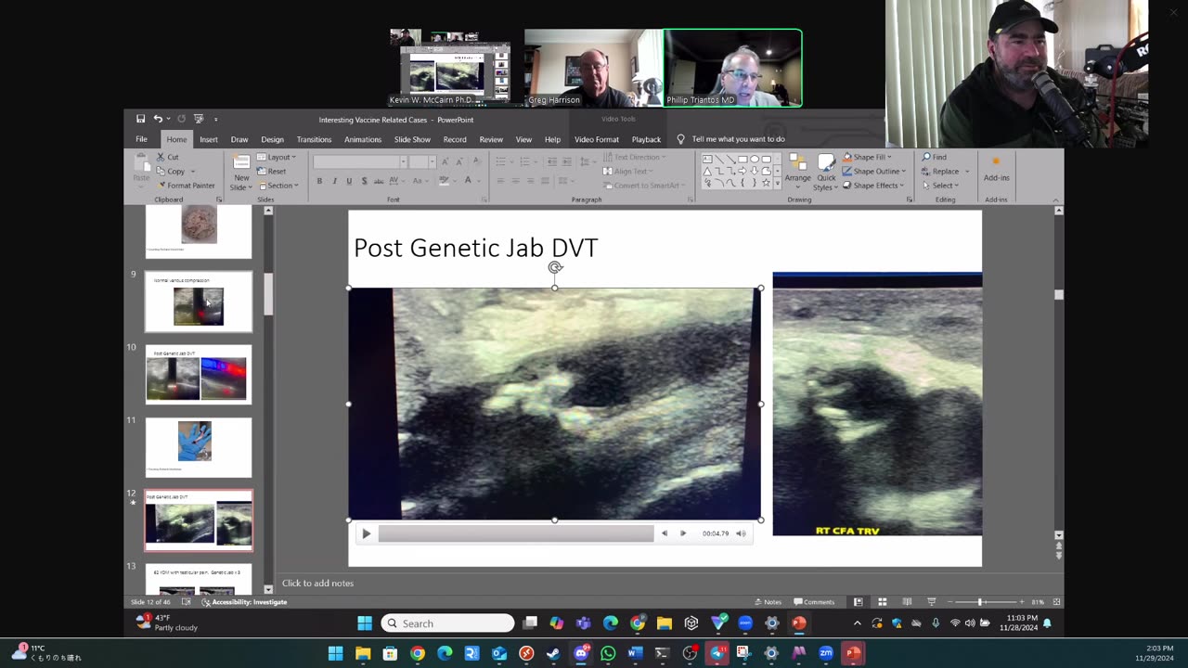This screenshot has width=1188, height=668.
Task: Click PowerPoint icon in the outer taskbar
Action: (x=853, y=654)
